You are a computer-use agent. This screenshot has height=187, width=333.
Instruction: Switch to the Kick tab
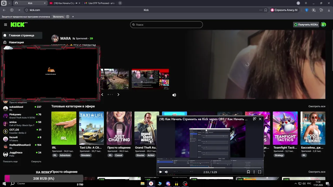pyautogui.click(x=30, y=3)
